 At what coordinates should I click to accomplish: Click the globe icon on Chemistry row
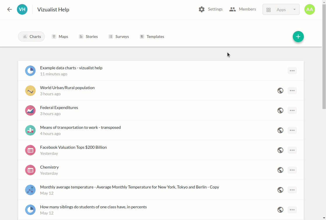[x=280, y=170]
